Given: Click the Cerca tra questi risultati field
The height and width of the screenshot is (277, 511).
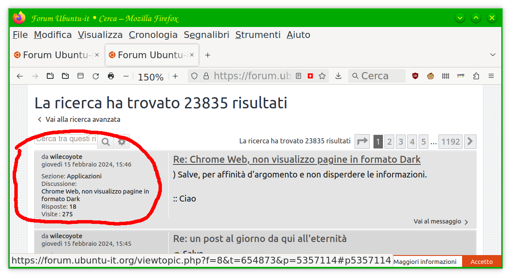Looking at the screenshot, I should click(66, 139).
